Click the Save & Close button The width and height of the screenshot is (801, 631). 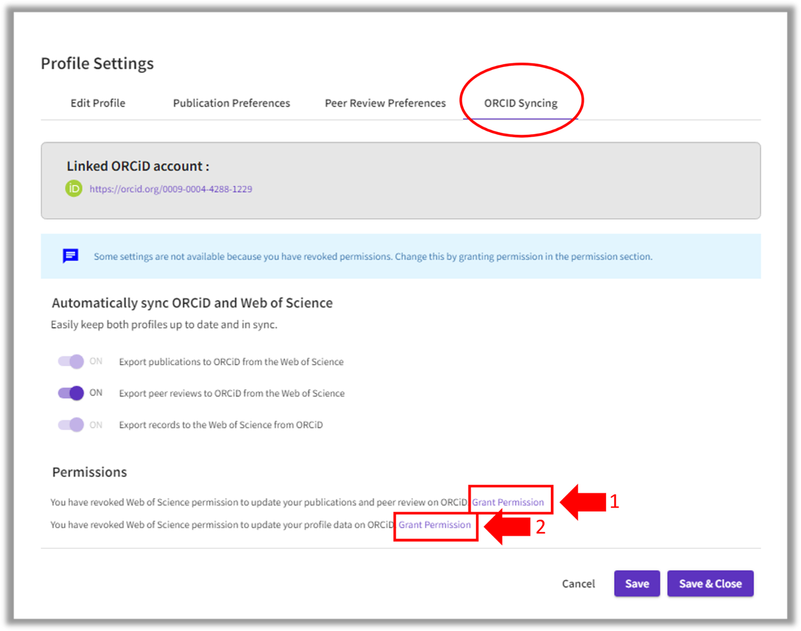click(x=710, y=584)
